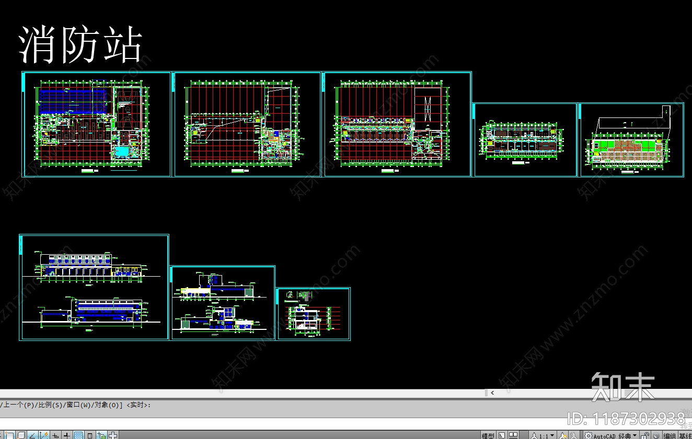Toggle Object Snap Tracking angle icon
692x439 pixels.
32,435
